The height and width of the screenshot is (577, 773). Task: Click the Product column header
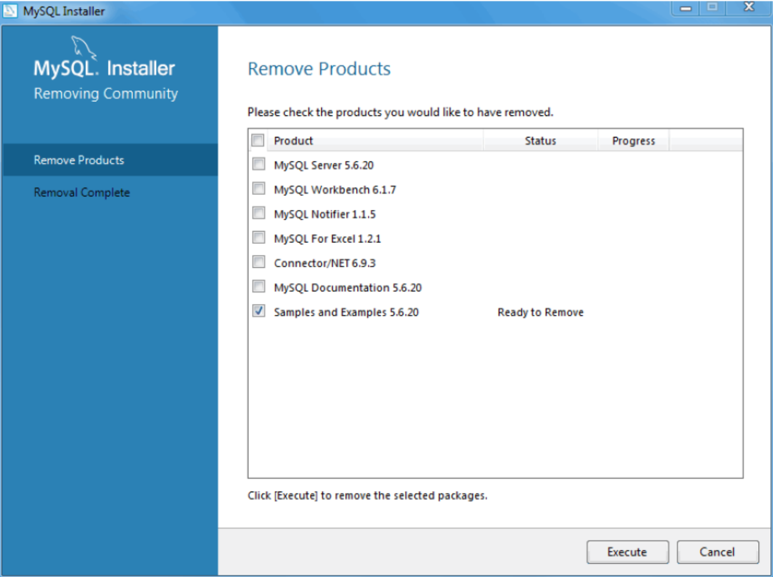coord(293,140)
